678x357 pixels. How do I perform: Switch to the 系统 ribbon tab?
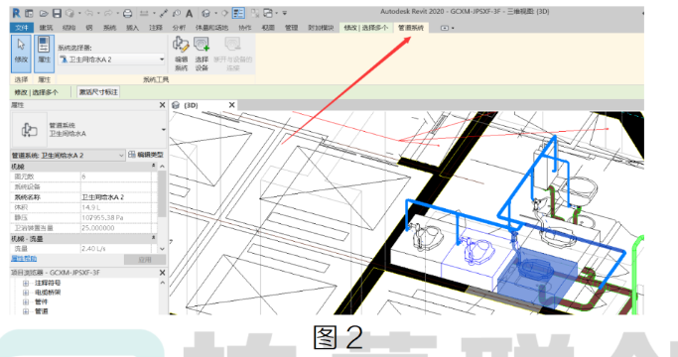(110, 28)
